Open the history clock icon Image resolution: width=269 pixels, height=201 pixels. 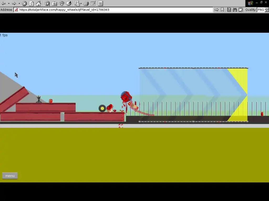pos(69,3)
